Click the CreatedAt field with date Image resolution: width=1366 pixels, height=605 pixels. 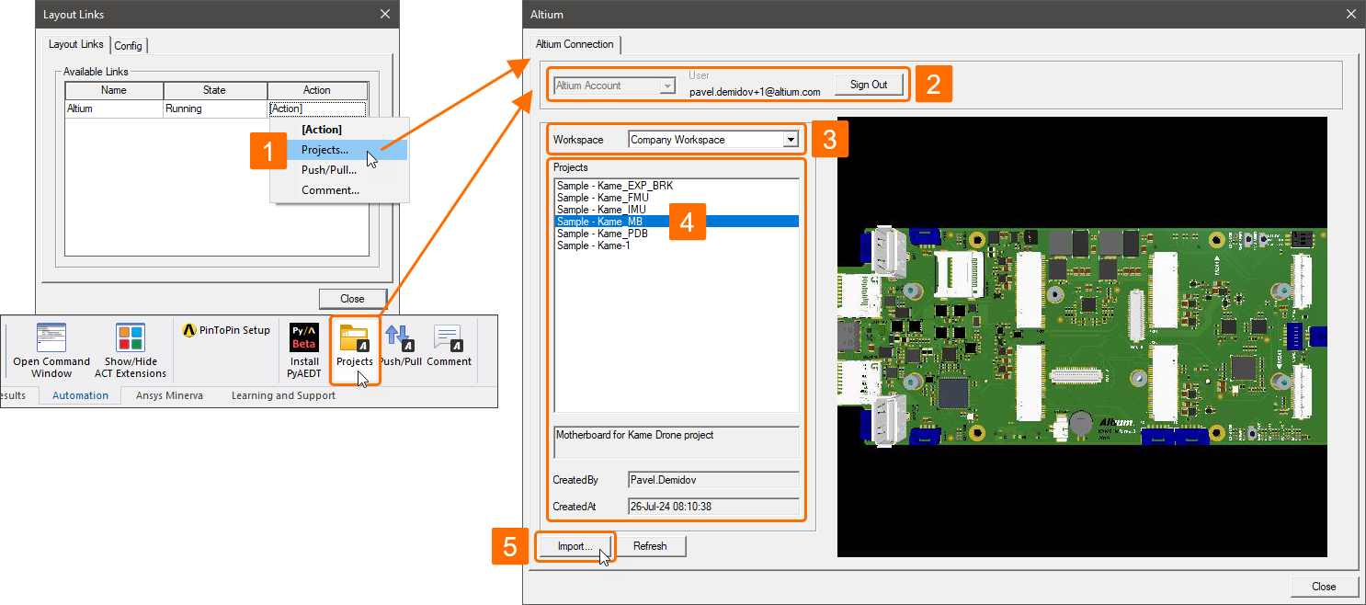pyautogui.click(x=713, y=506)
